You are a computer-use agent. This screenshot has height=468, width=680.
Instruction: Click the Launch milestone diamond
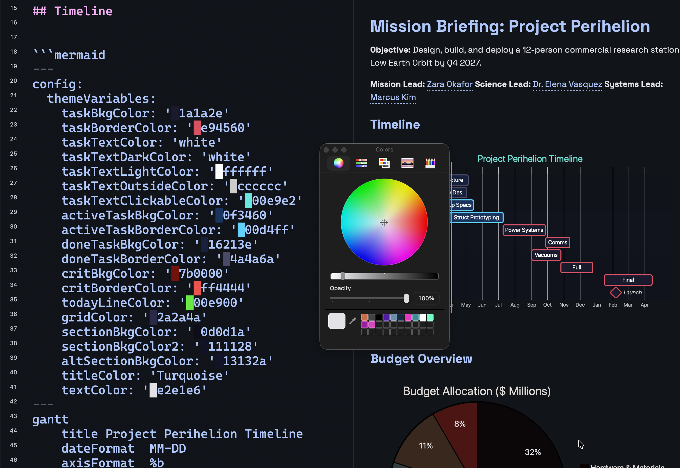(615, 292)
